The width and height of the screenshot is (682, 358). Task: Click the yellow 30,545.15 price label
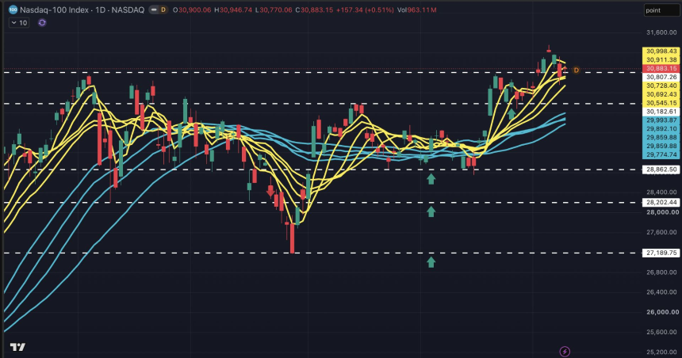point(661,103)
